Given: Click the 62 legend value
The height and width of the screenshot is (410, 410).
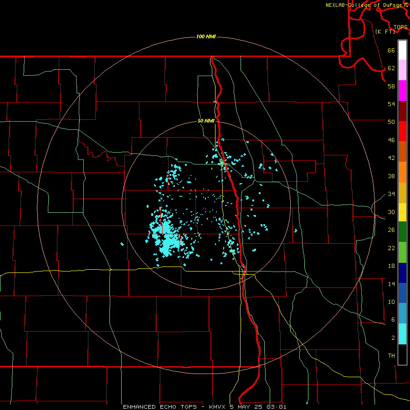Looking at the screenshot, I should [391, 68].
